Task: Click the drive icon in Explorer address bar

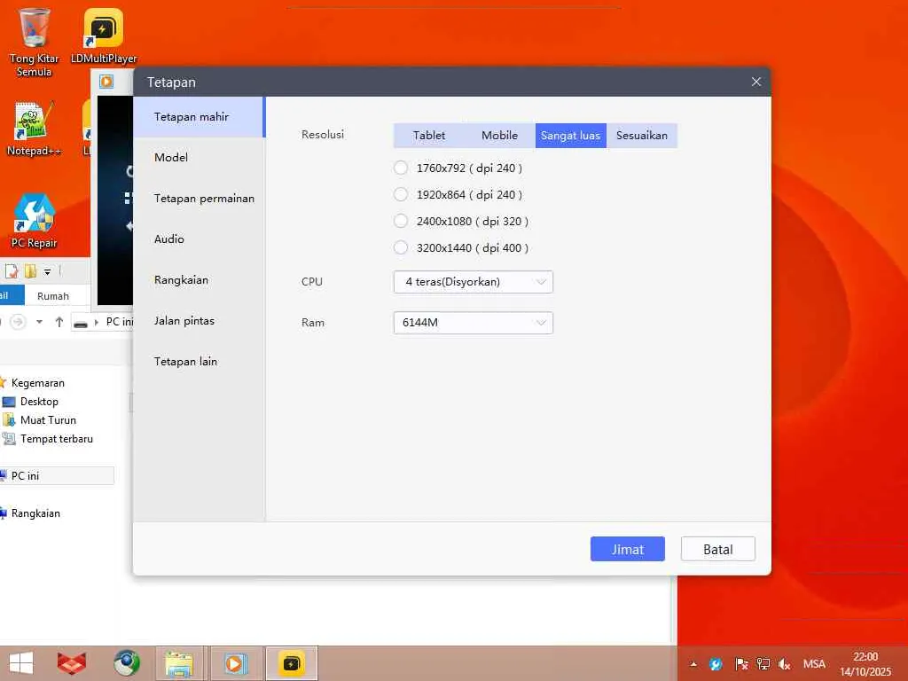Action: tap(81, 323)
